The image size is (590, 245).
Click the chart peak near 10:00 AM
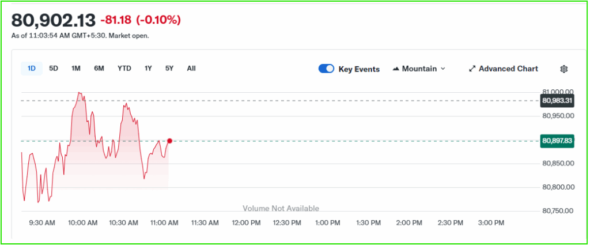tap(79, 93)
